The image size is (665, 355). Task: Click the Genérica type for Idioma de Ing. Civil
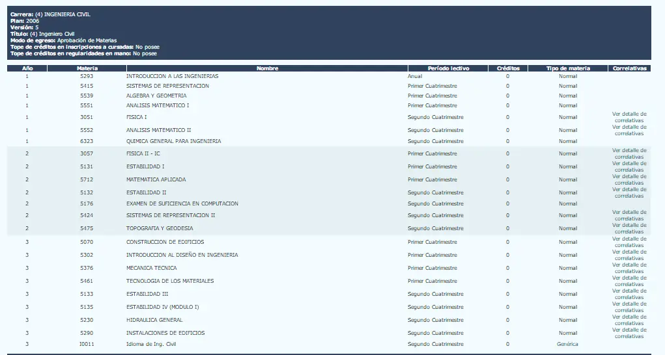click(567, 344)
